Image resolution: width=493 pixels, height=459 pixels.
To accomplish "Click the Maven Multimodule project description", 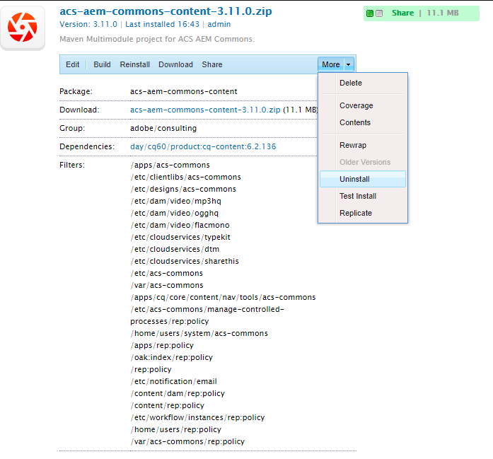I will click(x=157, y=39).
